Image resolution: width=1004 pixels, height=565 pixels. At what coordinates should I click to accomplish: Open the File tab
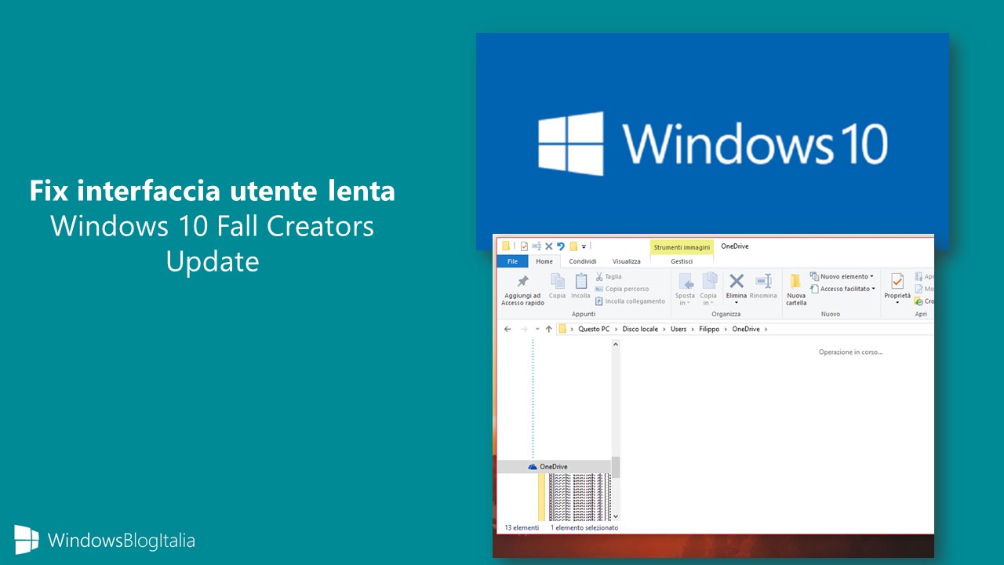(x=512, y=261)
